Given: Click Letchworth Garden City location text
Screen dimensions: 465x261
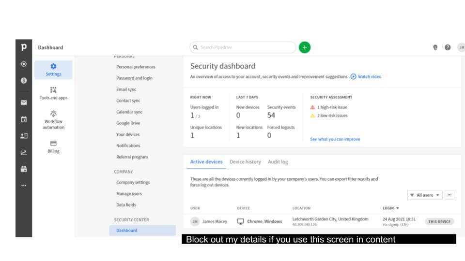Looking at the screenshot, I should click(330, 219).
